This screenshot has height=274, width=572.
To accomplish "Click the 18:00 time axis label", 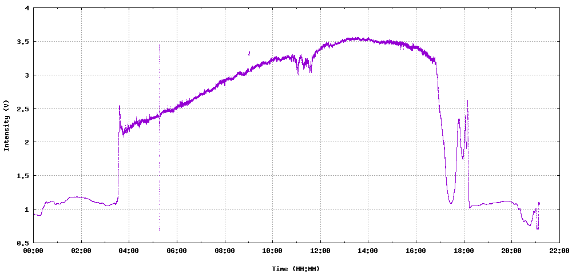I will (463, 251).
